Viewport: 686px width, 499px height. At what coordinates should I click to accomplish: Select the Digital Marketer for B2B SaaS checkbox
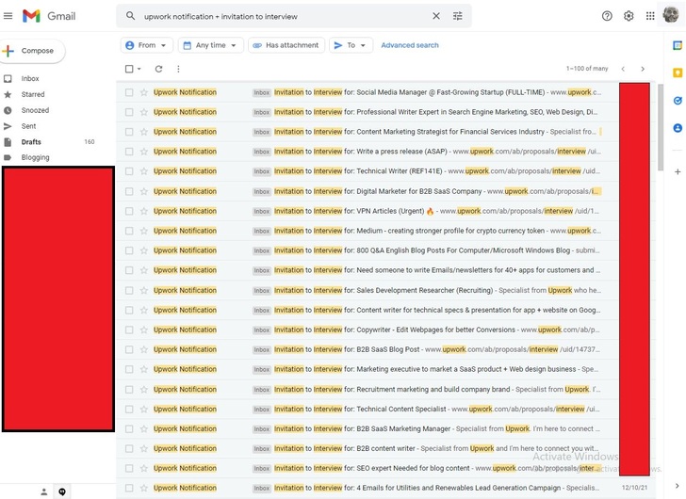(x=129, y=191)
